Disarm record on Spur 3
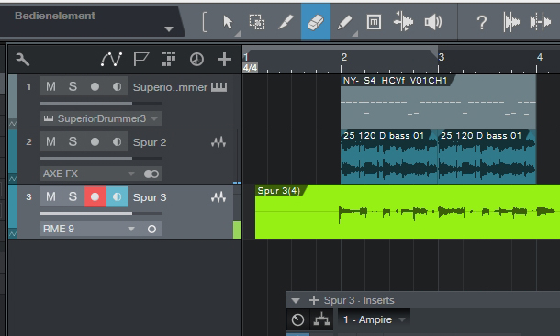 (x=95, y=196)
